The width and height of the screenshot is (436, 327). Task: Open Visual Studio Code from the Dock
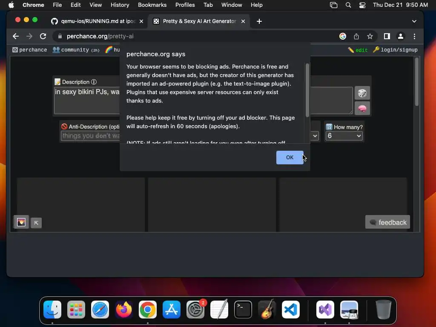tap(291, 310)
